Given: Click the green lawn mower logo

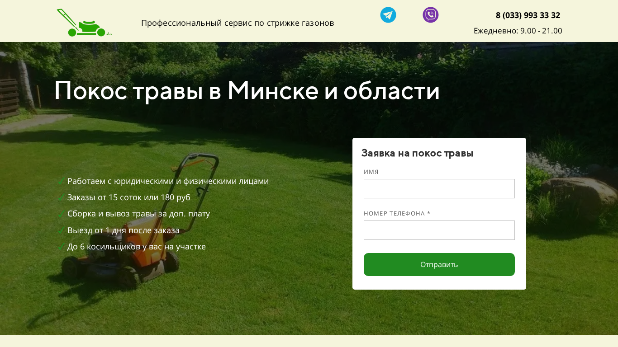Looking at the screenshot, I should (x=84, y=23).
